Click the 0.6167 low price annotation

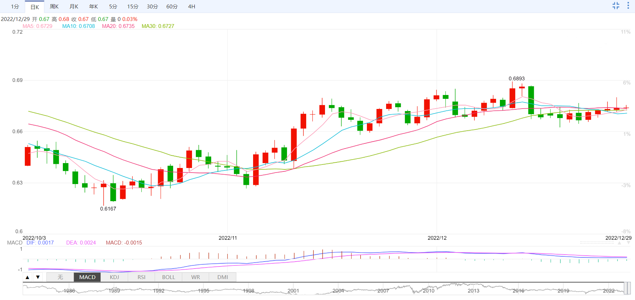pyautogui.click(x=108, y=209)
